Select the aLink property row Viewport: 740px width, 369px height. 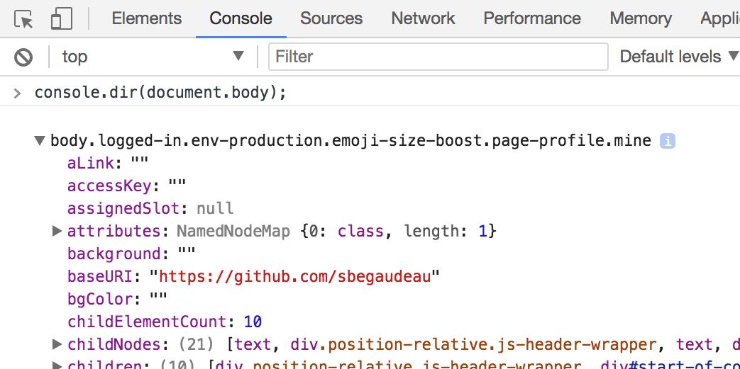108,163
